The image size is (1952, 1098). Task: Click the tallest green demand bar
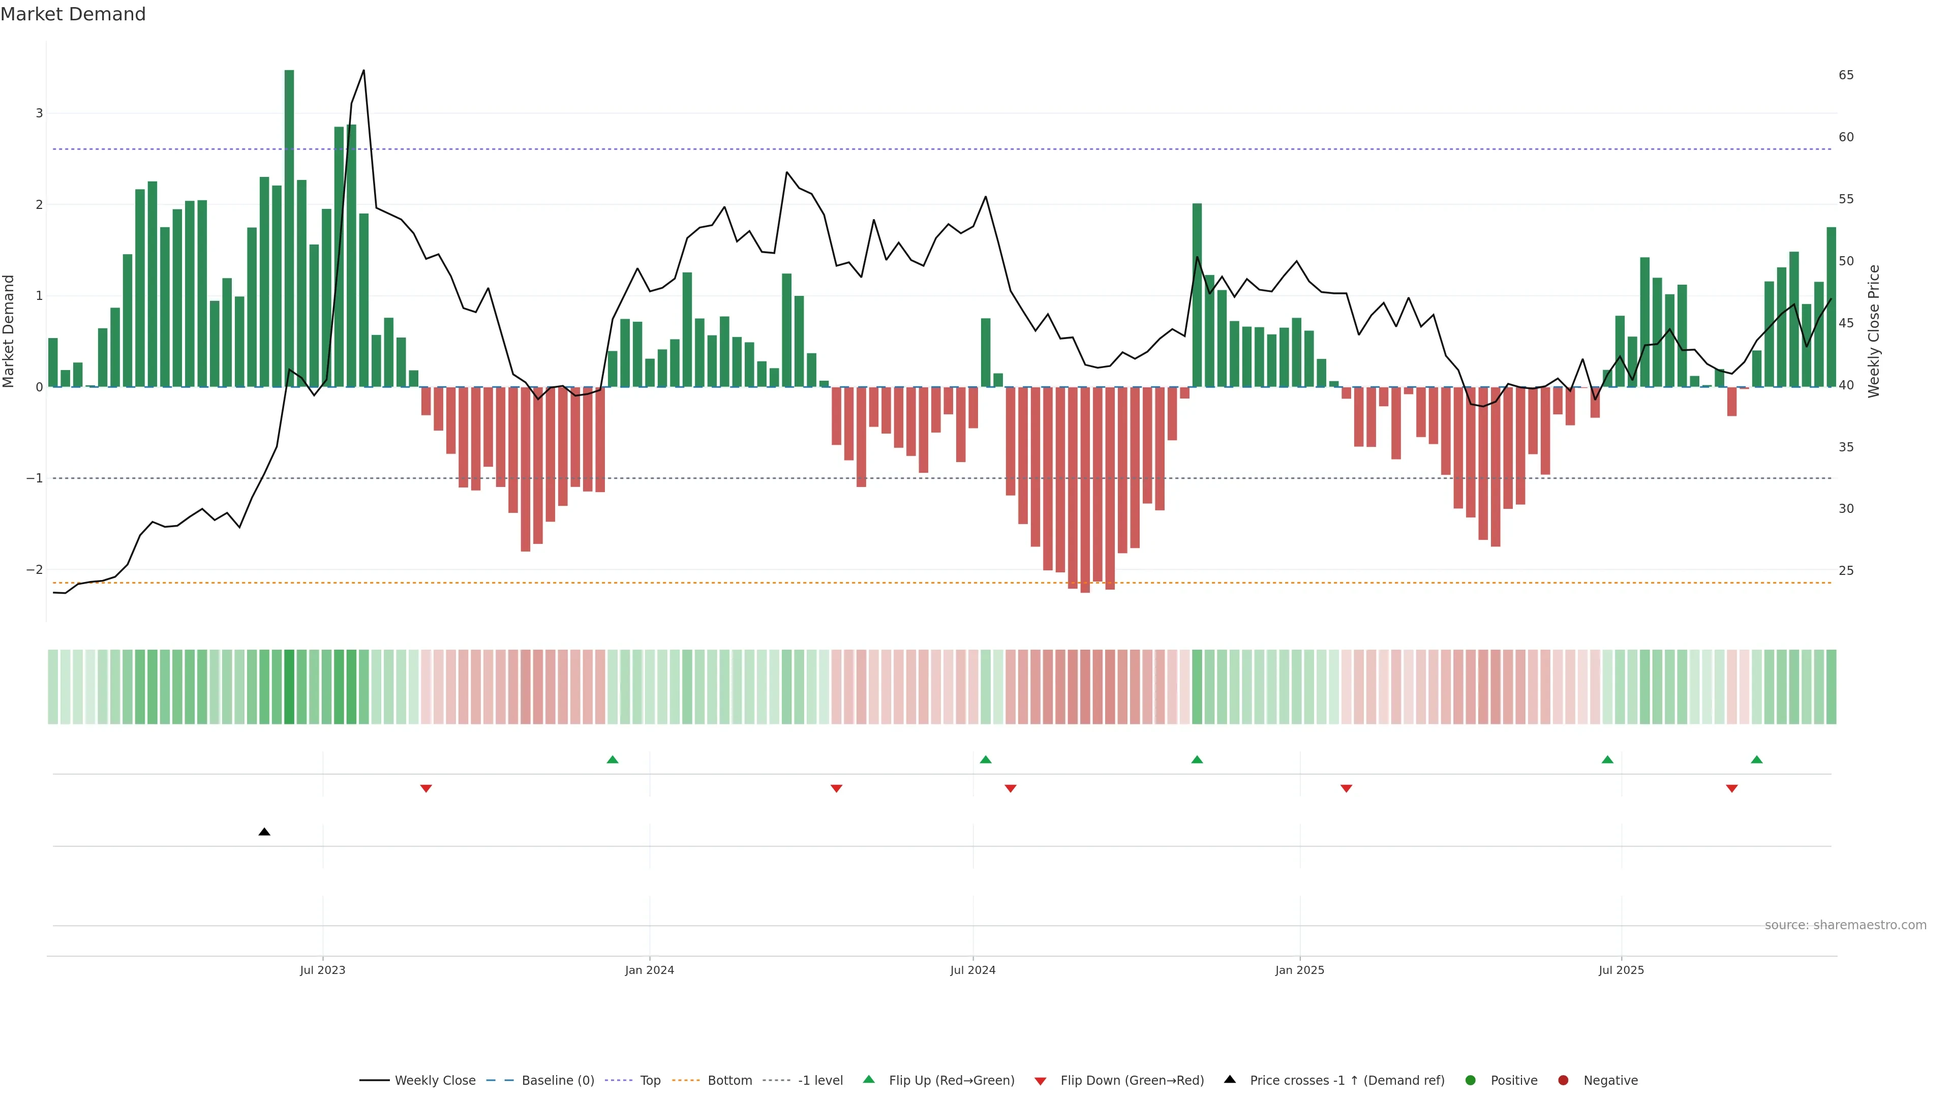[289, 227]
